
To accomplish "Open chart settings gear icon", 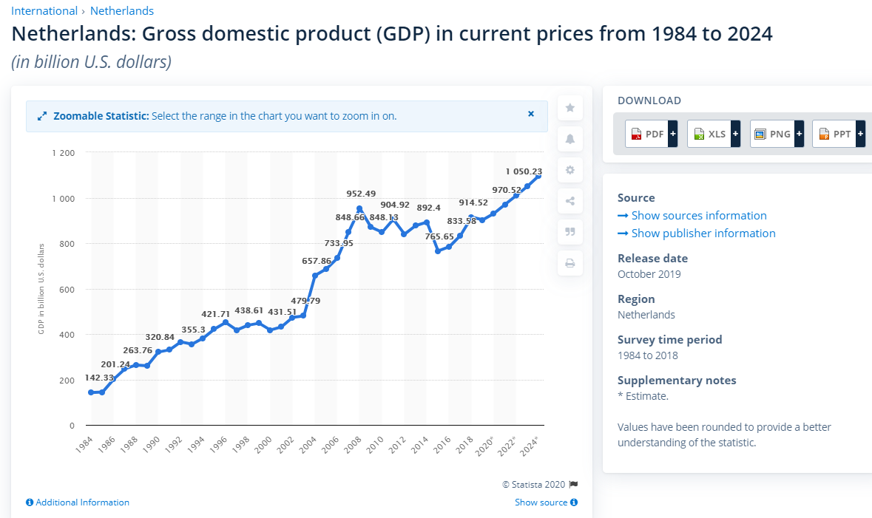I will click(570, 170).
